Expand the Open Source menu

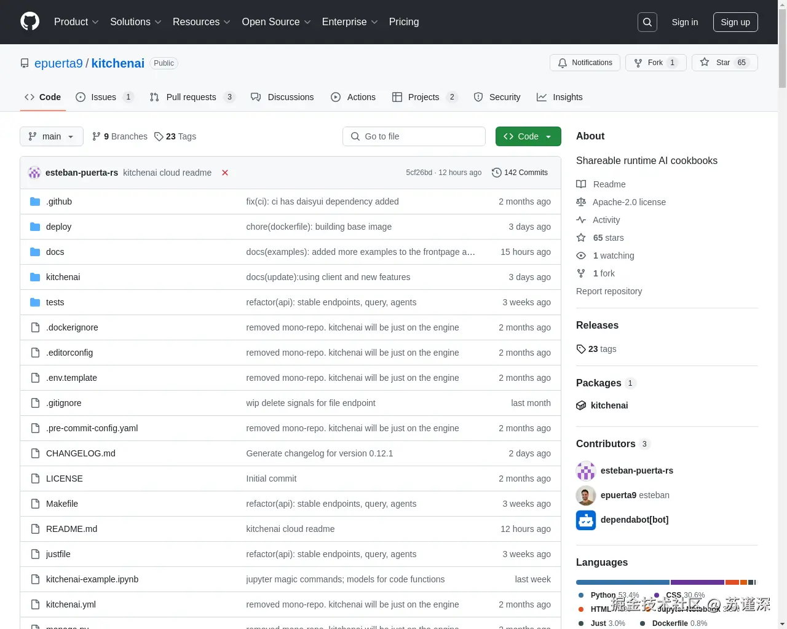(277, 21)
